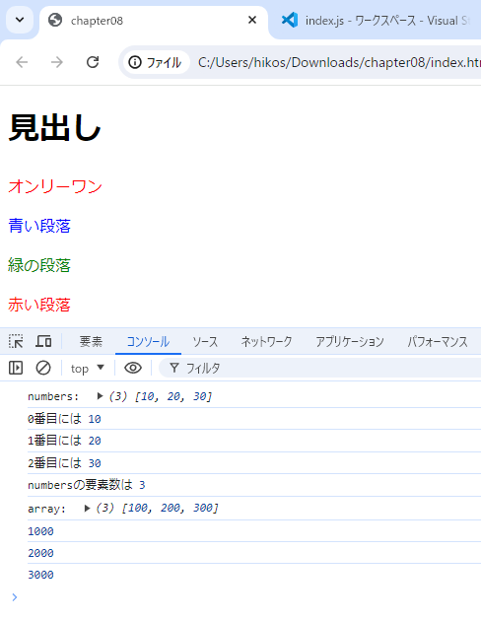Click the globe favicon on chapter08 tab
Viewport: 481px width, 620px height.
(55, 20)
